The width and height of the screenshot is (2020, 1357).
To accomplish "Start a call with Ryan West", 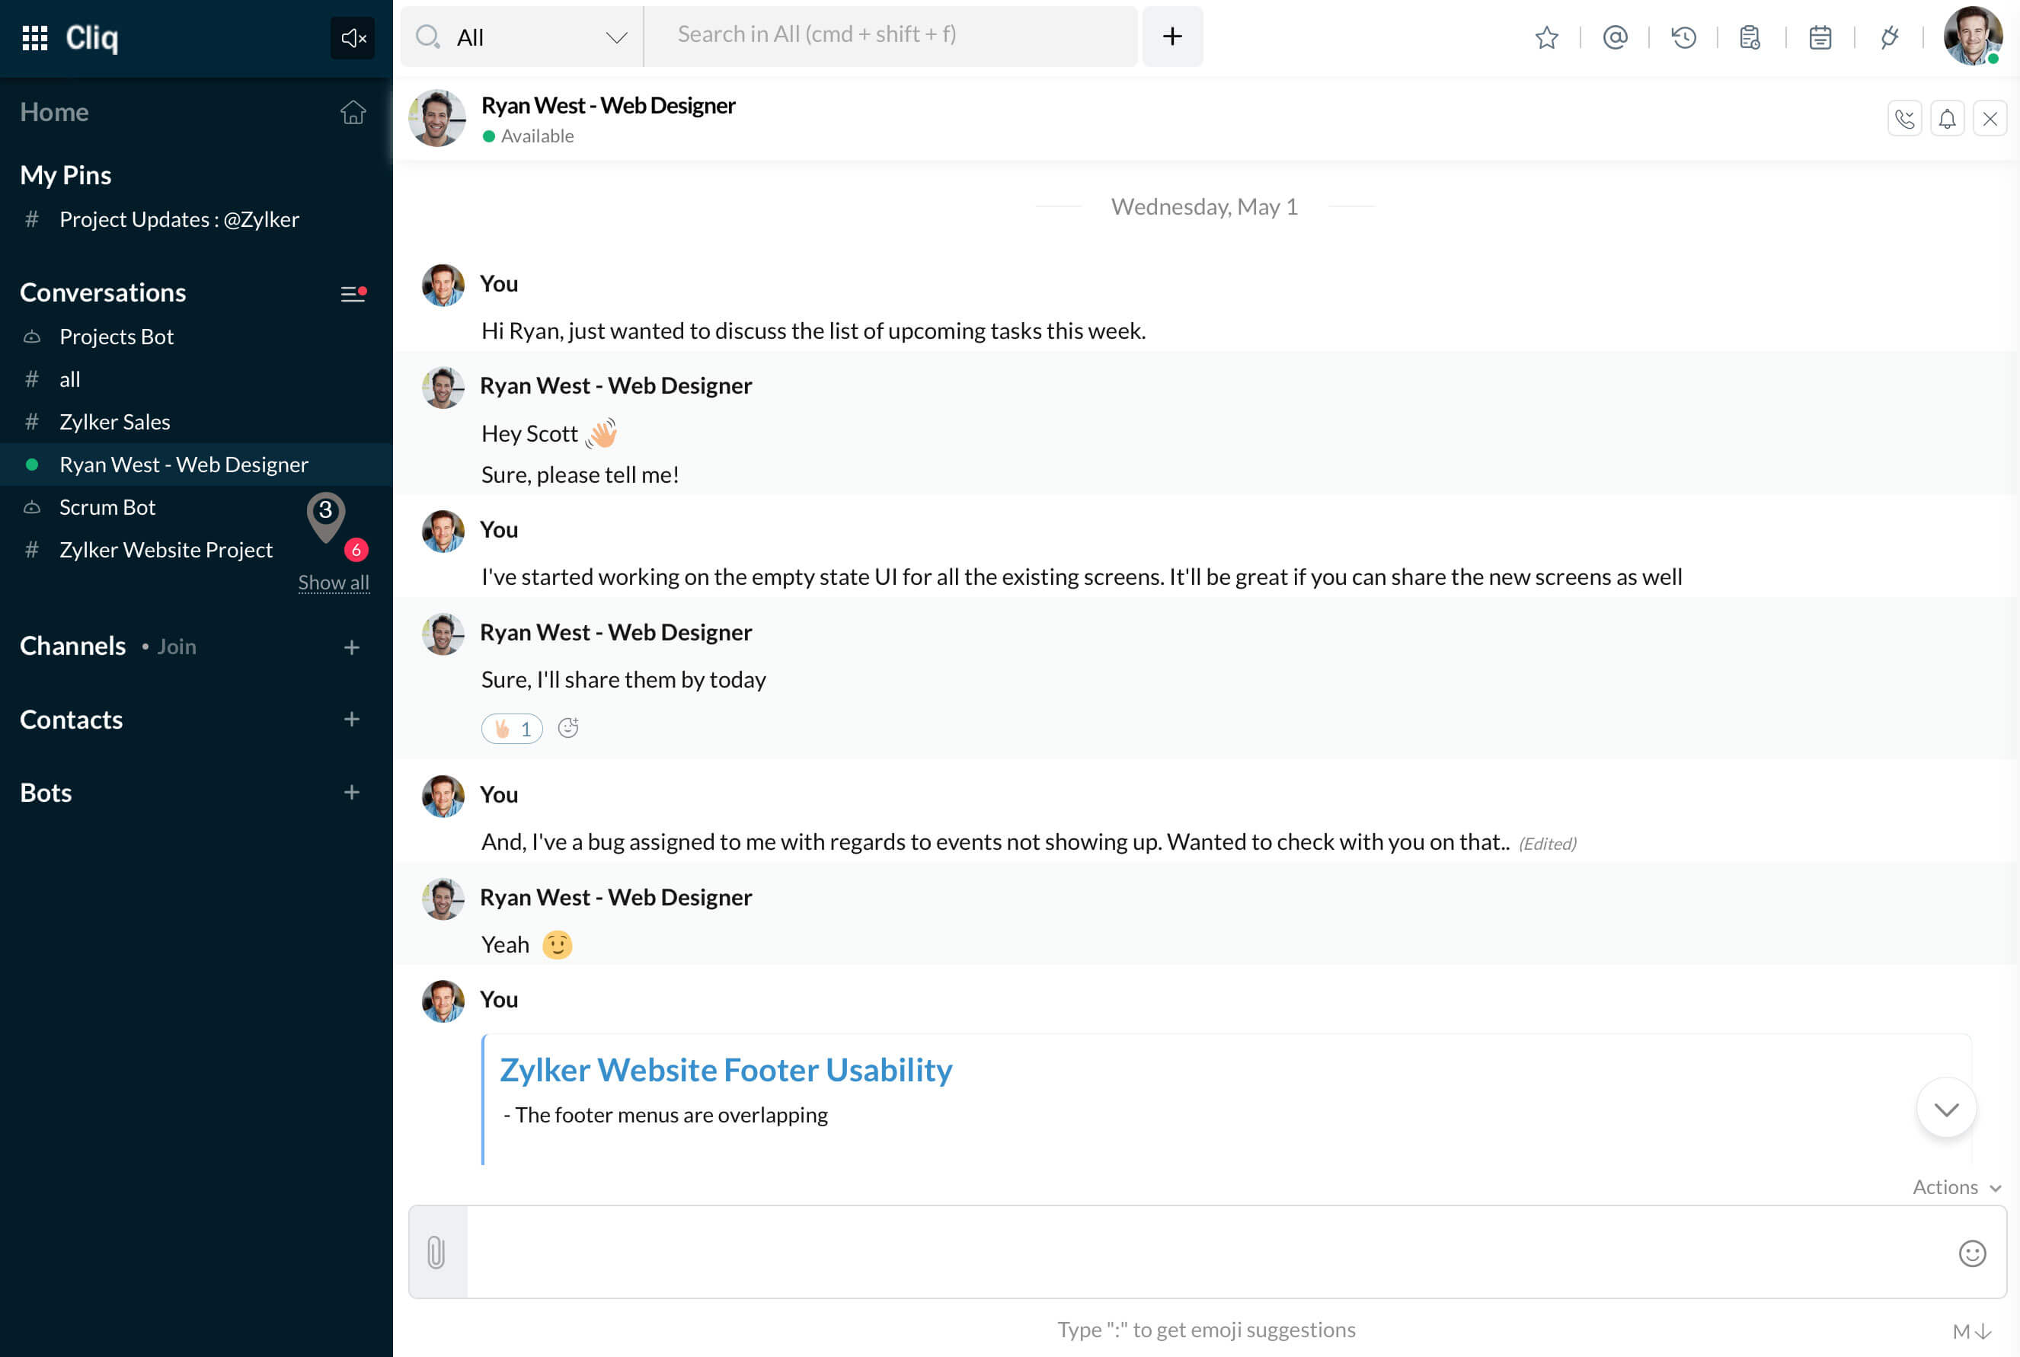I will tap(1905, 119).
